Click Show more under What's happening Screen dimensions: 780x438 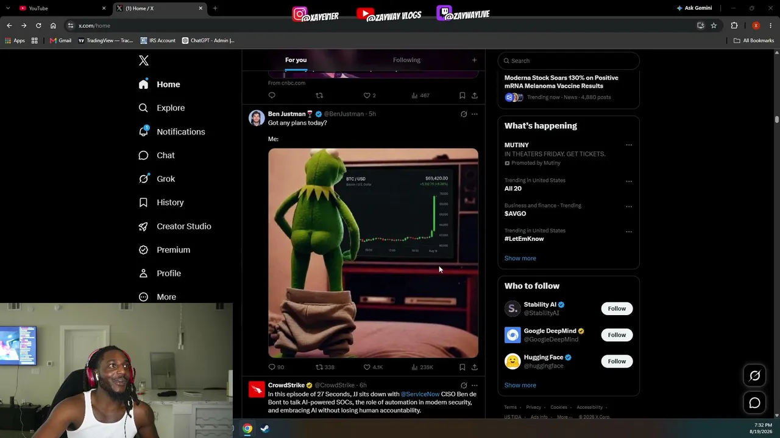tap(520, 258)
